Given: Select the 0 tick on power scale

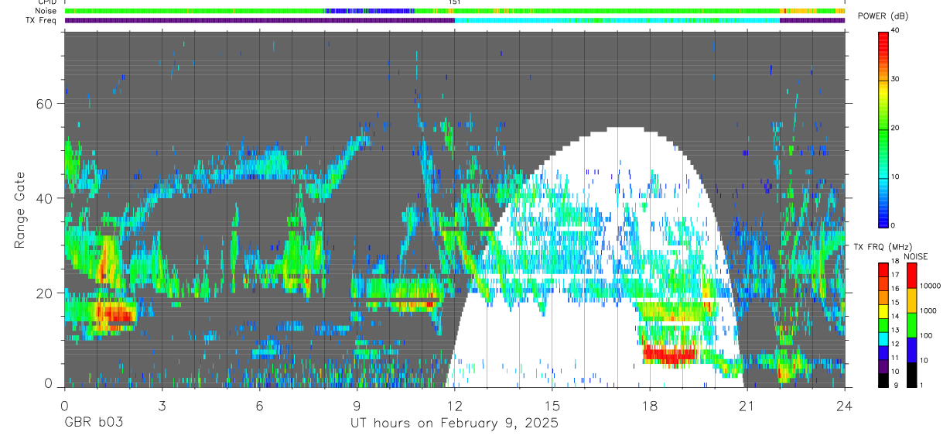Looking at the screenshot, I should [x=894, y=225].
